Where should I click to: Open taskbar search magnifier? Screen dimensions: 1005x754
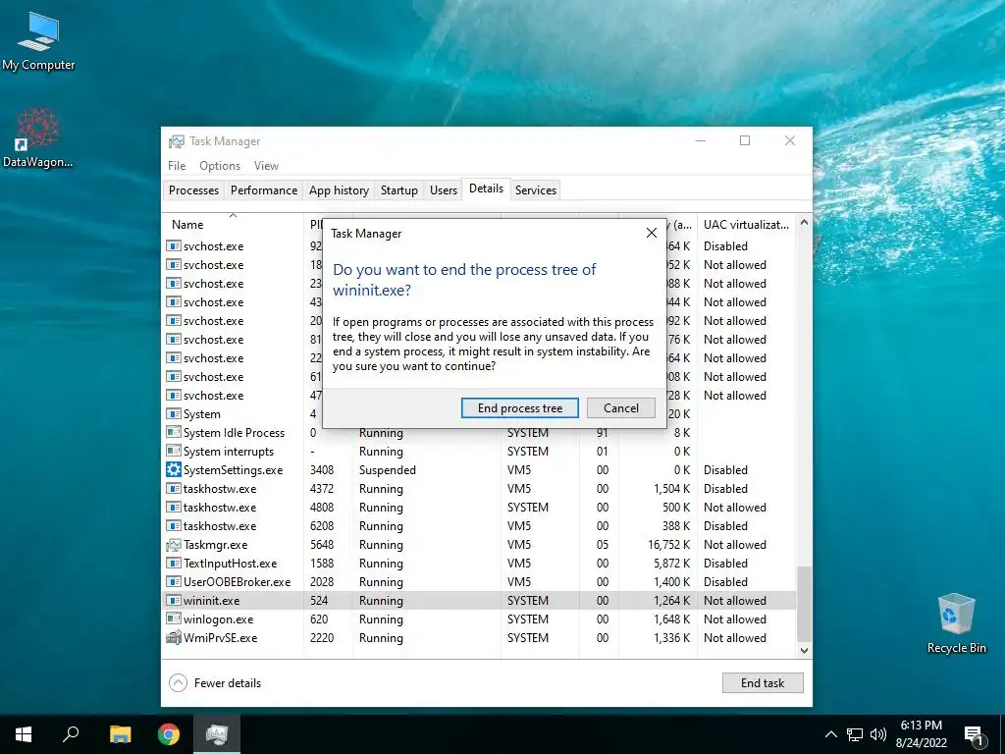pos(71,734)
